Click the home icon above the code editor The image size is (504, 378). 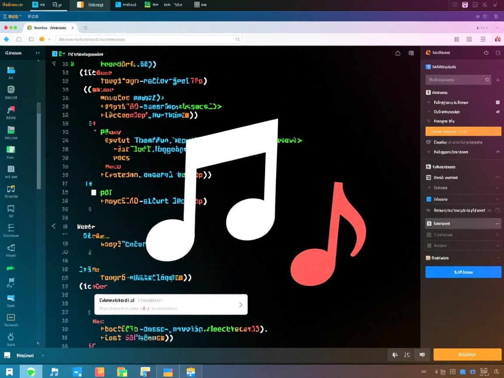click(x=398, y=53)
